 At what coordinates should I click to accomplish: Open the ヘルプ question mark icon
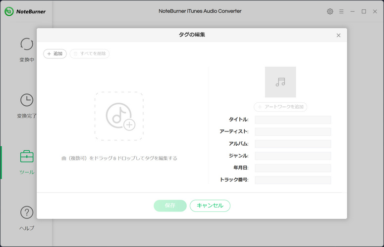[27, 212]
